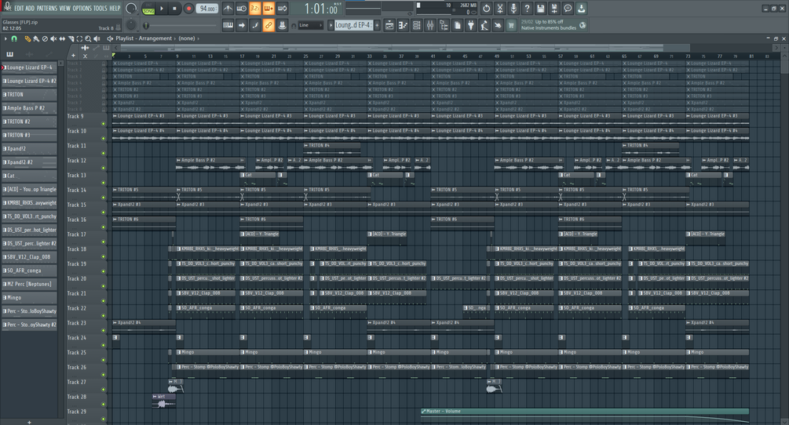Toggle Track 26 mute light

pos(104,375)
